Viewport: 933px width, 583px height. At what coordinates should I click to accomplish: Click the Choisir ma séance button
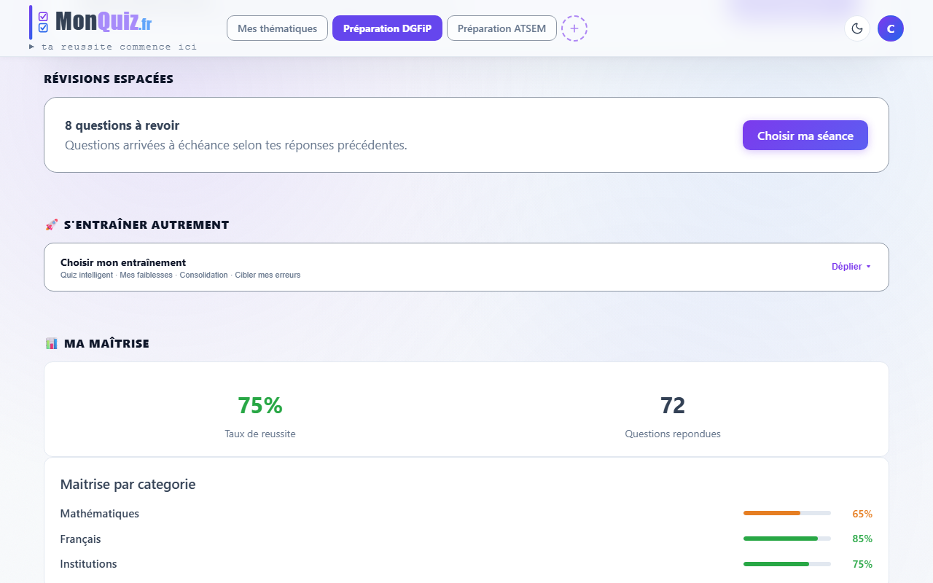coord(805,136)
